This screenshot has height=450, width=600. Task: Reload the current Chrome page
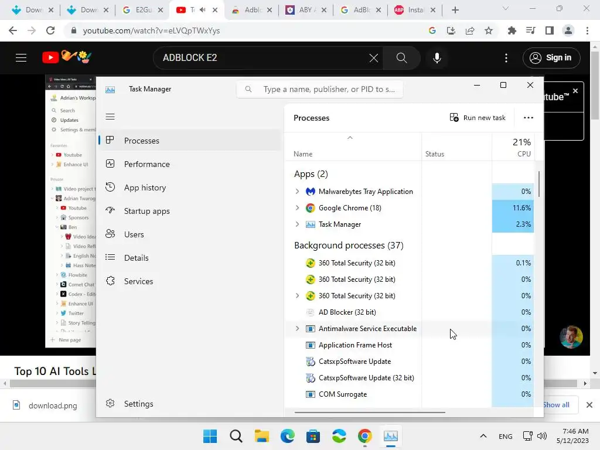[x=50, y=30]
